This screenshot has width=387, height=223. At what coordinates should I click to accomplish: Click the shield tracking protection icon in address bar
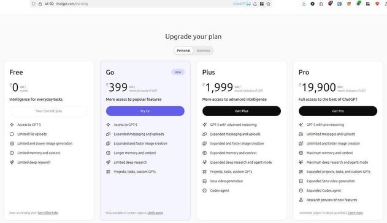click(34, 4)
